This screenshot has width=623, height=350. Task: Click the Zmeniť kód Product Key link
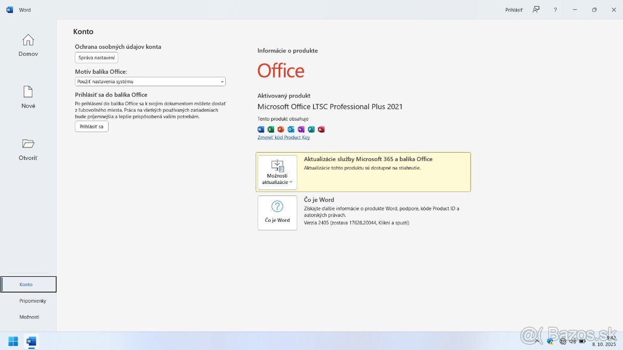[283, 138]
